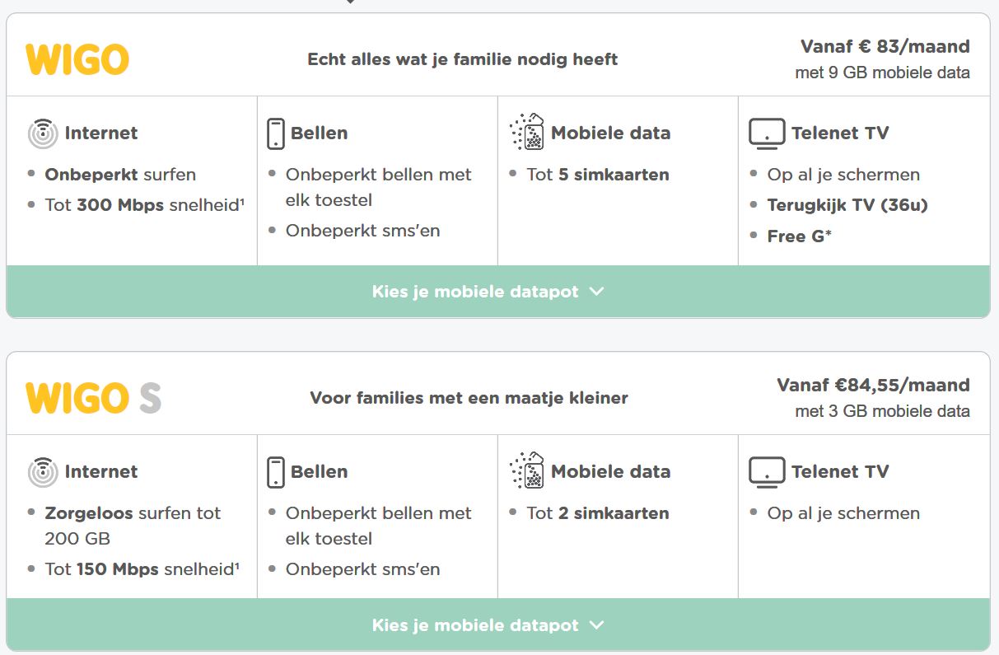Click the Telenet TV screen icon in WIGO S card
Viewport: 999px width, 655px height.
(766, 472)
